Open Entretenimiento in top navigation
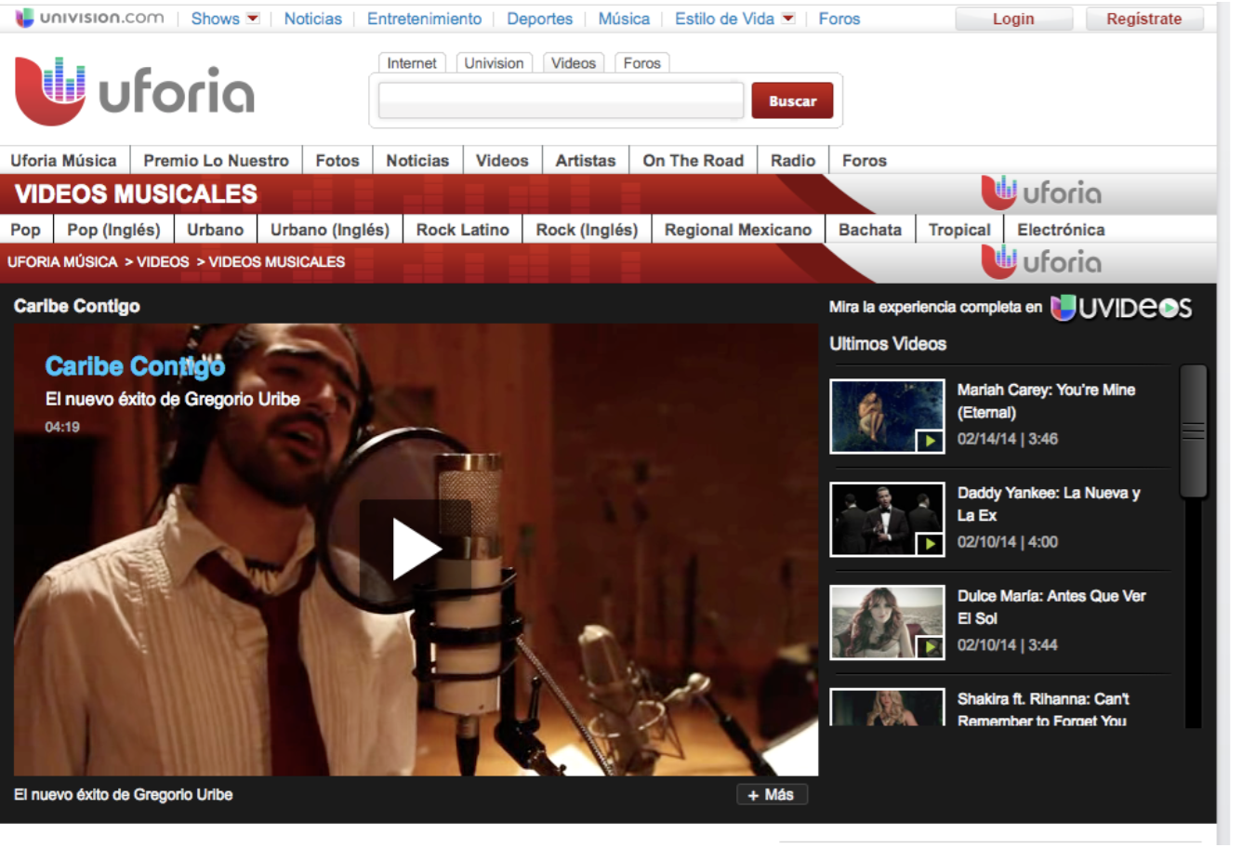 424,19
